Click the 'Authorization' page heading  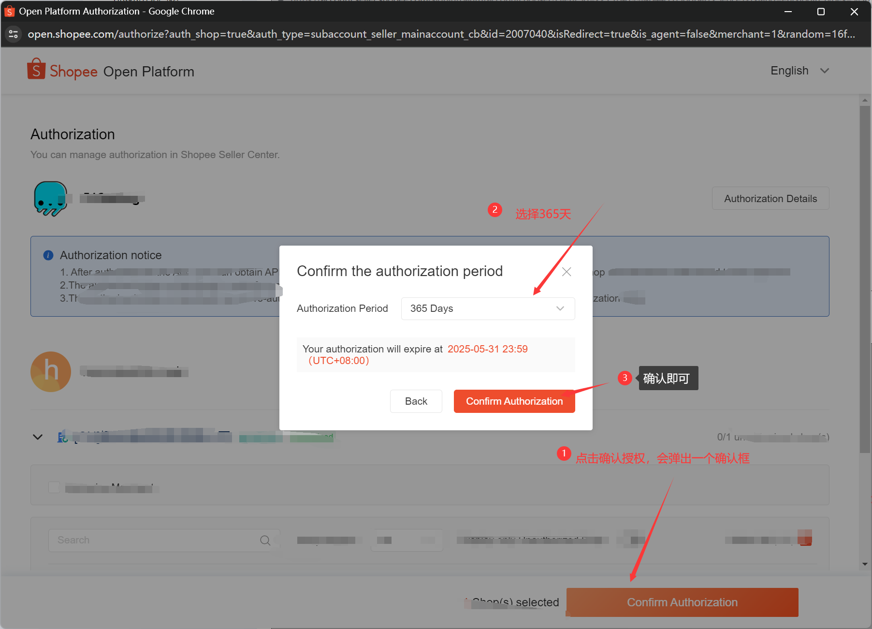pos(73,134)
